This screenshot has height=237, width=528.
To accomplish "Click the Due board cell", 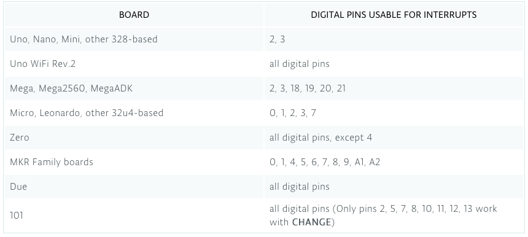I will (134, 187).
